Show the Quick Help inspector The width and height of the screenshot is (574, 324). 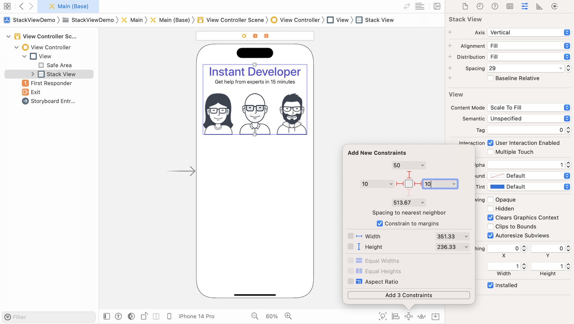pos(495,6)
